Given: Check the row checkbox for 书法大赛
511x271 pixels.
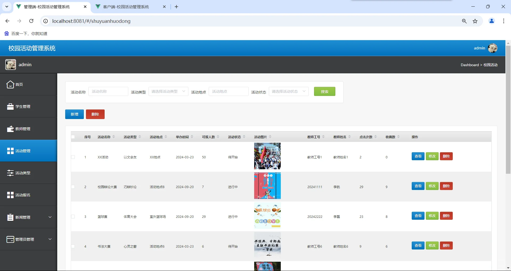Looking at the screenshot, I should (73, 246).
